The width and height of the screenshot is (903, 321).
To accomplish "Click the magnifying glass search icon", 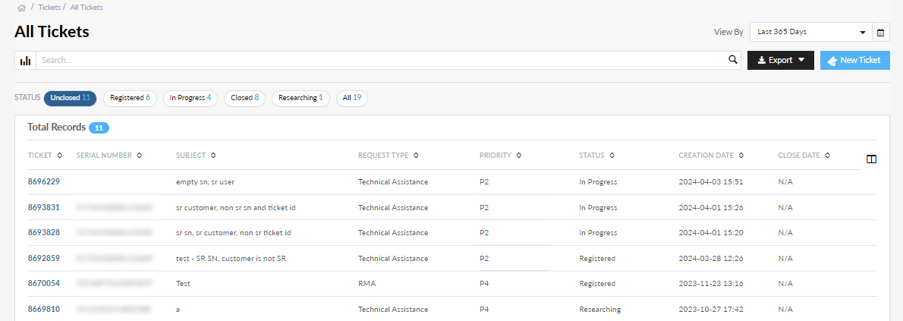I will pos(732,60).
